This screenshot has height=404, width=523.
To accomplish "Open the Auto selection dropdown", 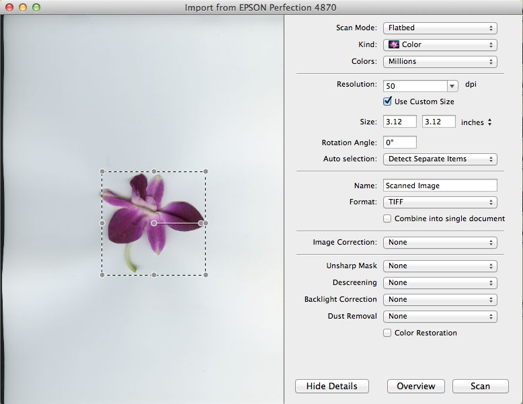I will coord(440,159).
